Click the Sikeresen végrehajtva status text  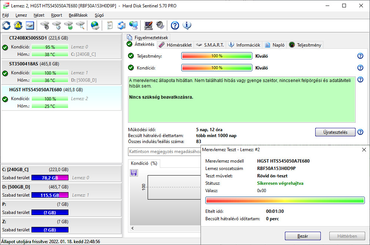coord(280,183)
